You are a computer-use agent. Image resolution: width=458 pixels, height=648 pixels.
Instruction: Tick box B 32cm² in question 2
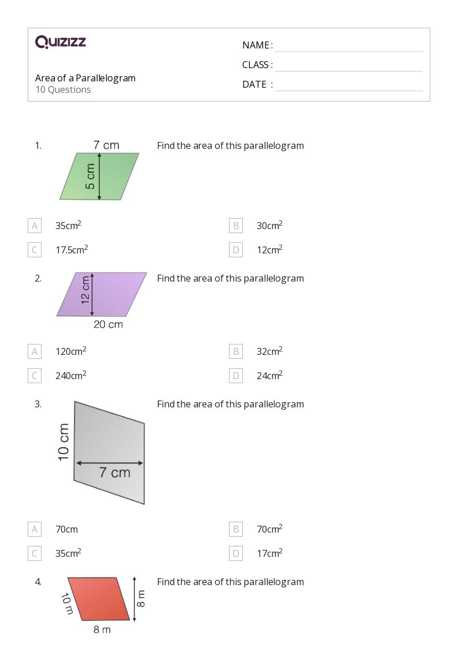[236, 351]
